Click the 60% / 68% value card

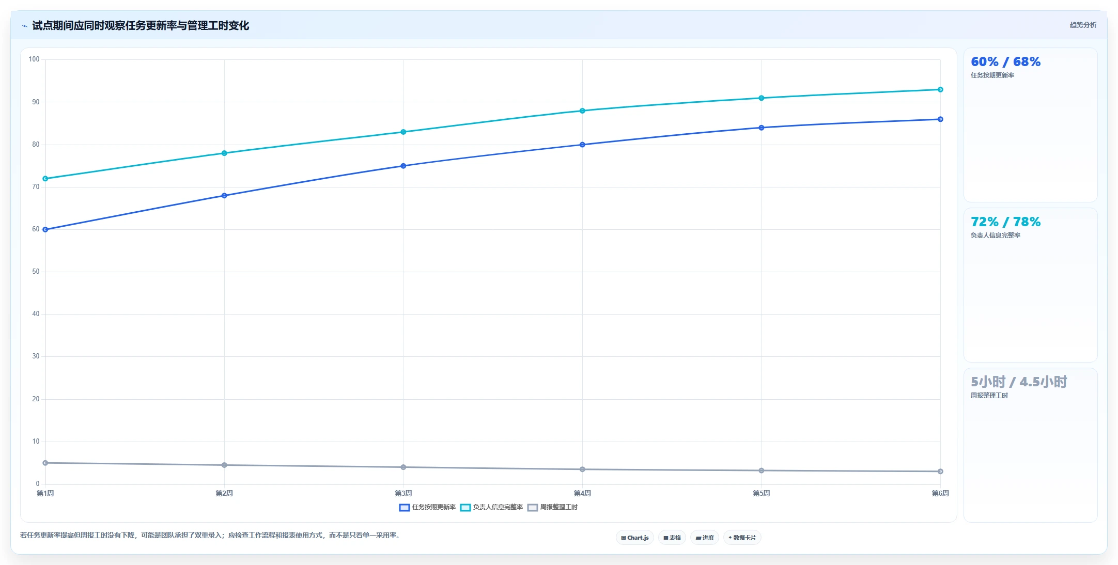1030,125
